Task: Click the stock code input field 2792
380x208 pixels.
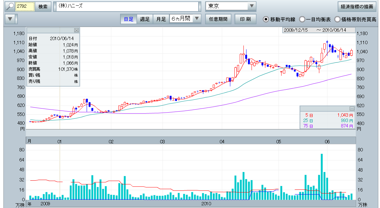Action: tap(25, 6)
